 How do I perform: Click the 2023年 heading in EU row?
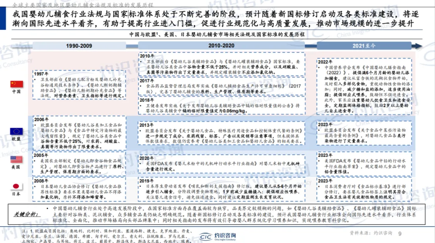coord(325,125)
